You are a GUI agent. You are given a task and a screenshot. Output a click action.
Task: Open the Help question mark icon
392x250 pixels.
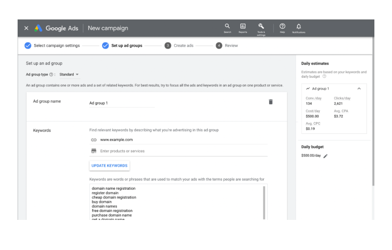pos(282,28)
